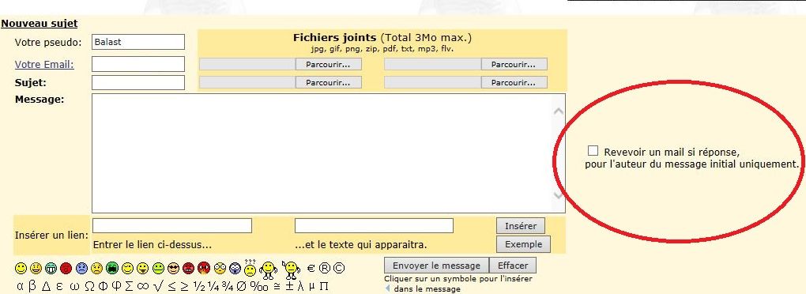The height and width of the screenshot is (294, 806).
Task: Insert the euro symbol
Action: [x=311, y=268]
